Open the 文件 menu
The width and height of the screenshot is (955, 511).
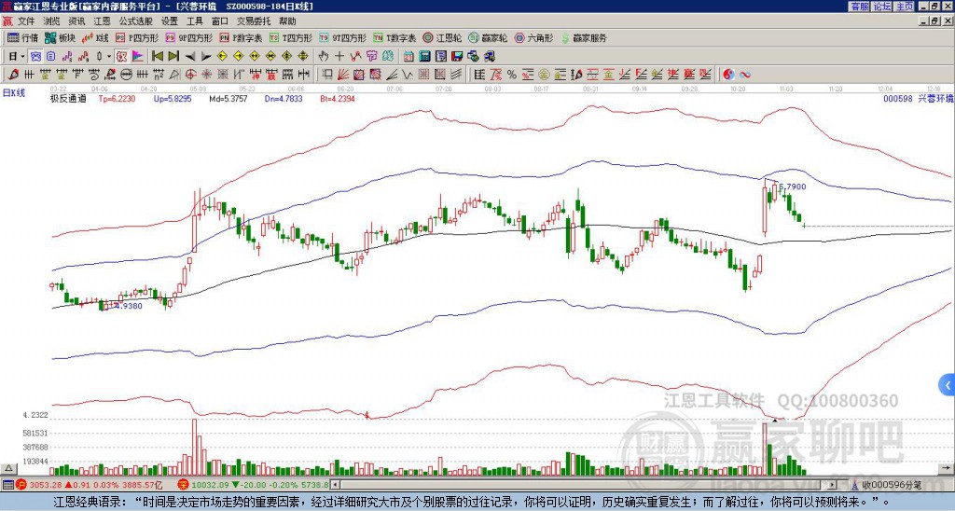26,21
